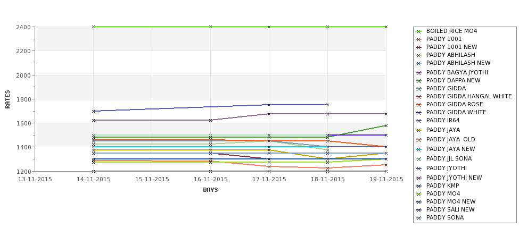The height and width of the screenshot is (228, 519).
Task: Click the PADDY JAYA NEW legend marker
Action: point(419,149)
